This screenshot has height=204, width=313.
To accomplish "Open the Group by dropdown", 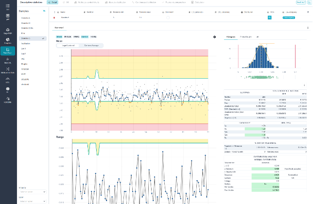I will [x=33, y=192].
